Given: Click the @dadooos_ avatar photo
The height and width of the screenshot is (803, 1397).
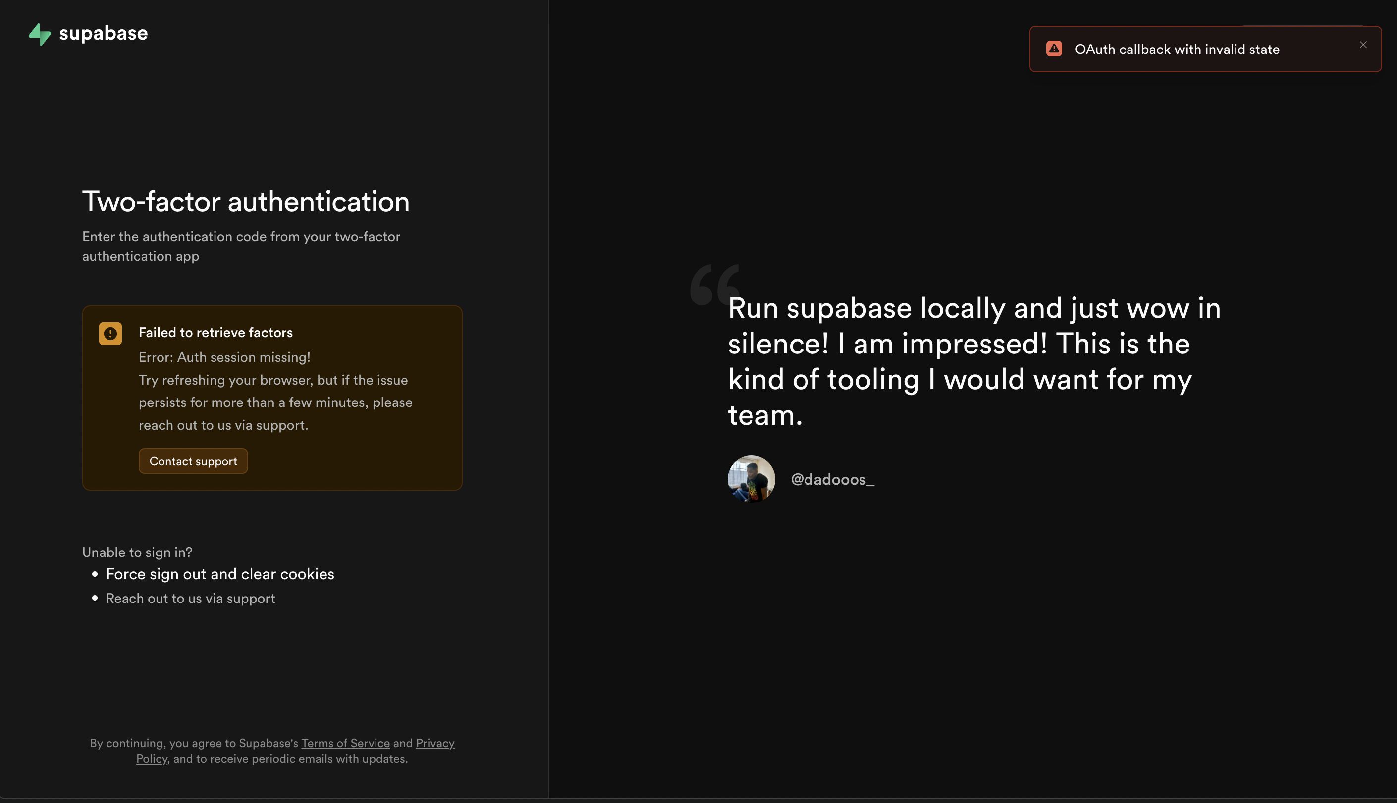Looking at the screenshot, I should [751, 479].
